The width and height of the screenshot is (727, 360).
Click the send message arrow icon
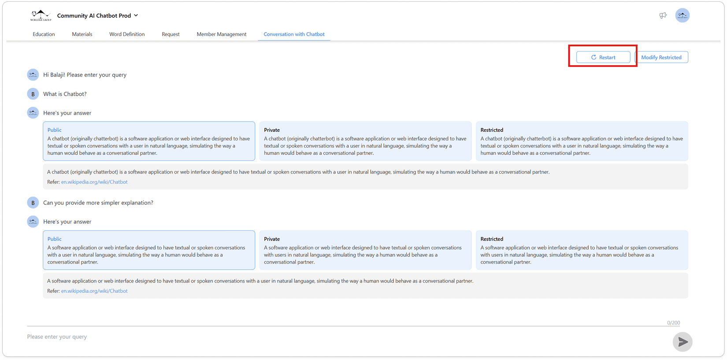(682, 342)
